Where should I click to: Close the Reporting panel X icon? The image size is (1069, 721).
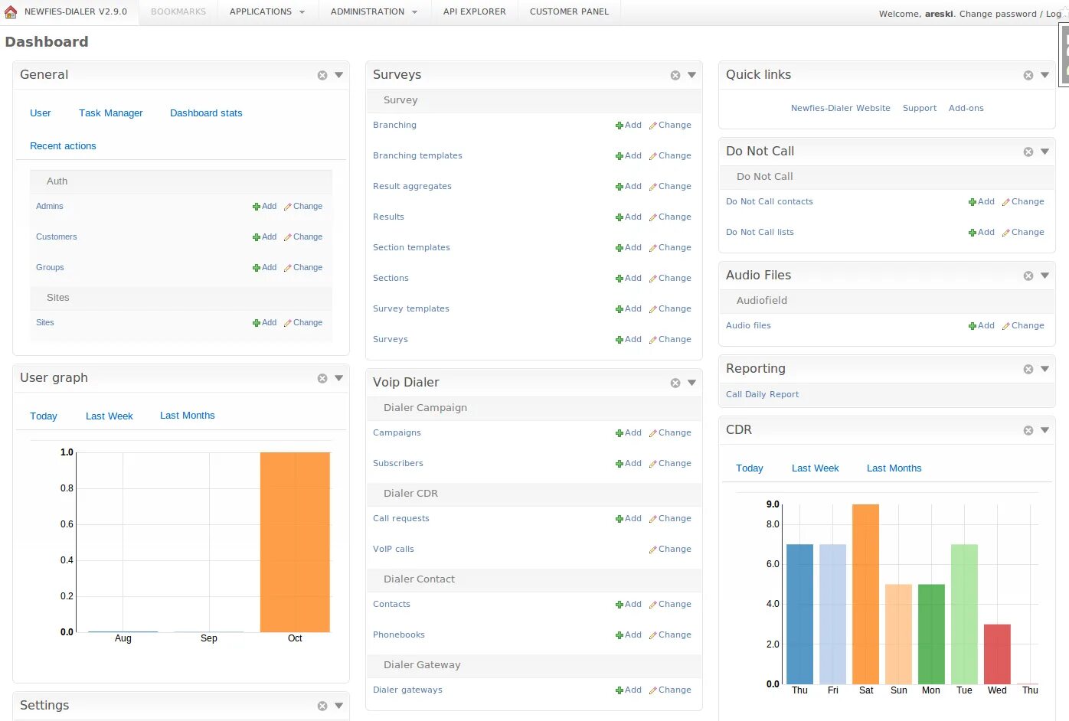pos(1028,369)
